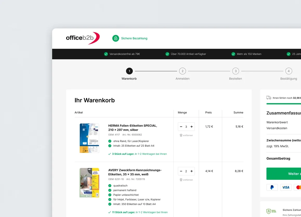
Task: Click the Sichere Bezahlung text
Action: click(x=134, y=38)
